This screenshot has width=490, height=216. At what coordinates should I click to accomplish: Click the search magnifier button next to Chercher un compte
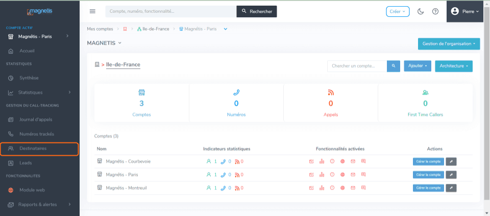pos(394,66)
